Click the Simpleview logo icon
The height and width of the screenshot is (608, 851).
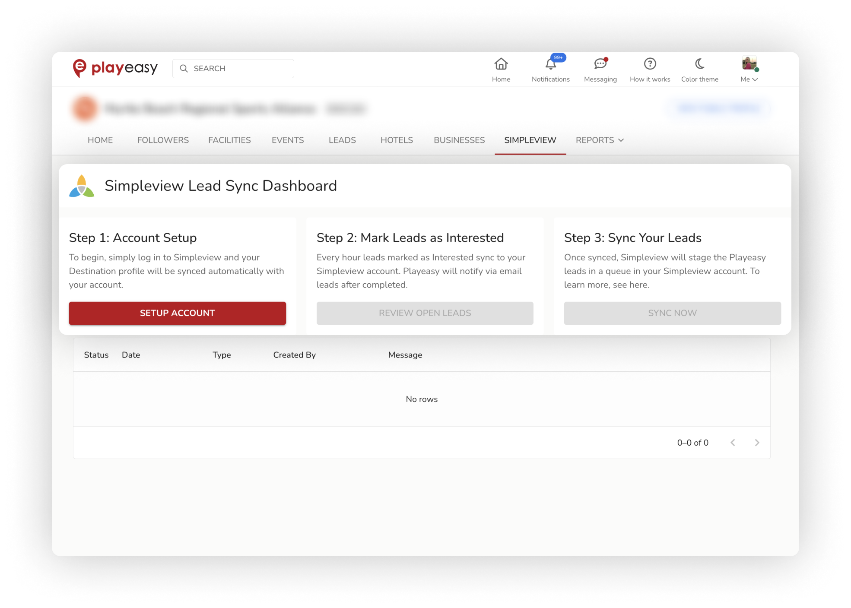(82, 186)
